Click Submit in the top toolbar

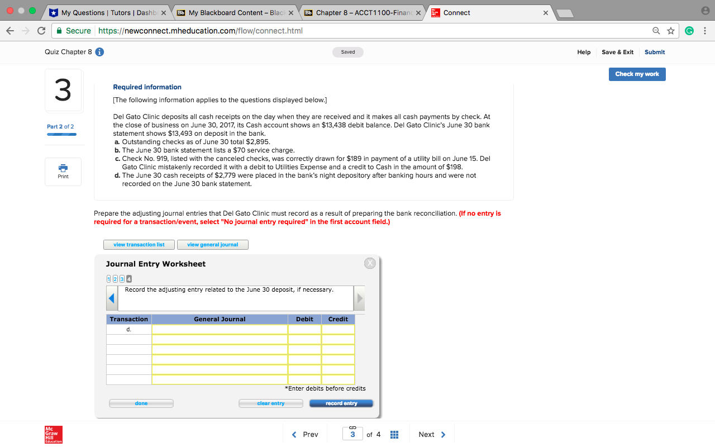654,52
